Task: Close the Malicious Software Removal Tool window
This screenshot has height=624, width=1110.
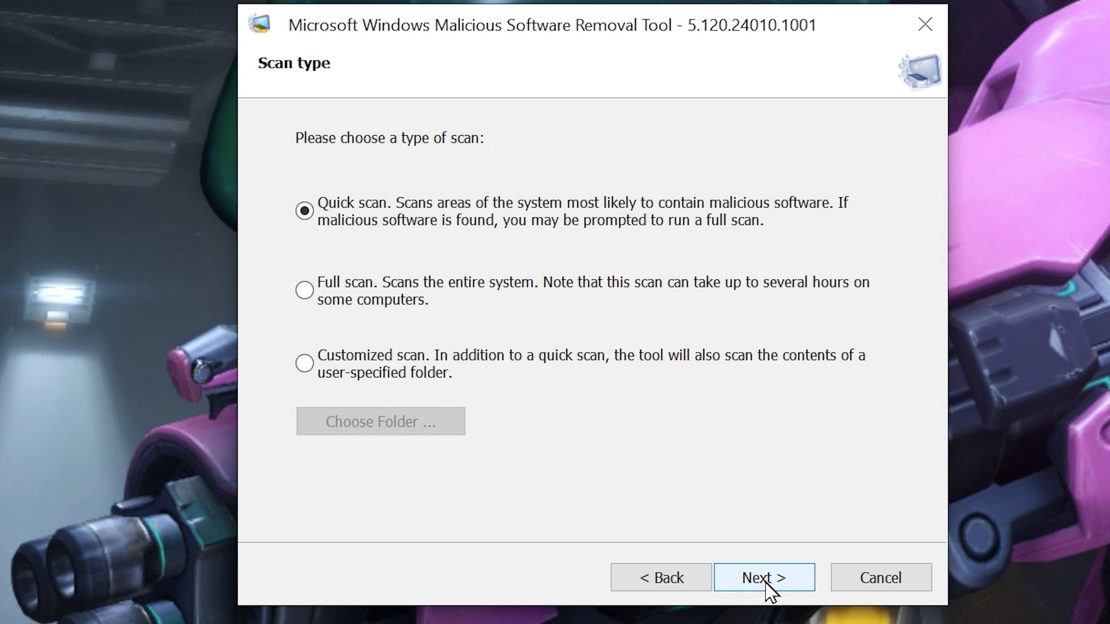Action: pyautogui.click(x=925, y=25)
